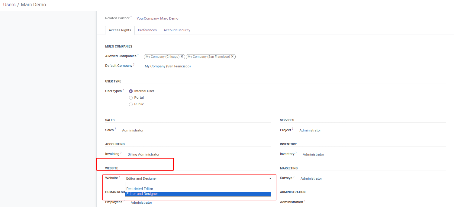Screen dimensions: 454x207
Task: Click help icon next to Allowed Companies
Action: tap(138, 55)
